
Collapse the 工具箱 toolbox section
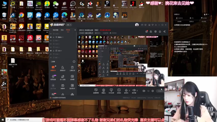coord(74,62)
